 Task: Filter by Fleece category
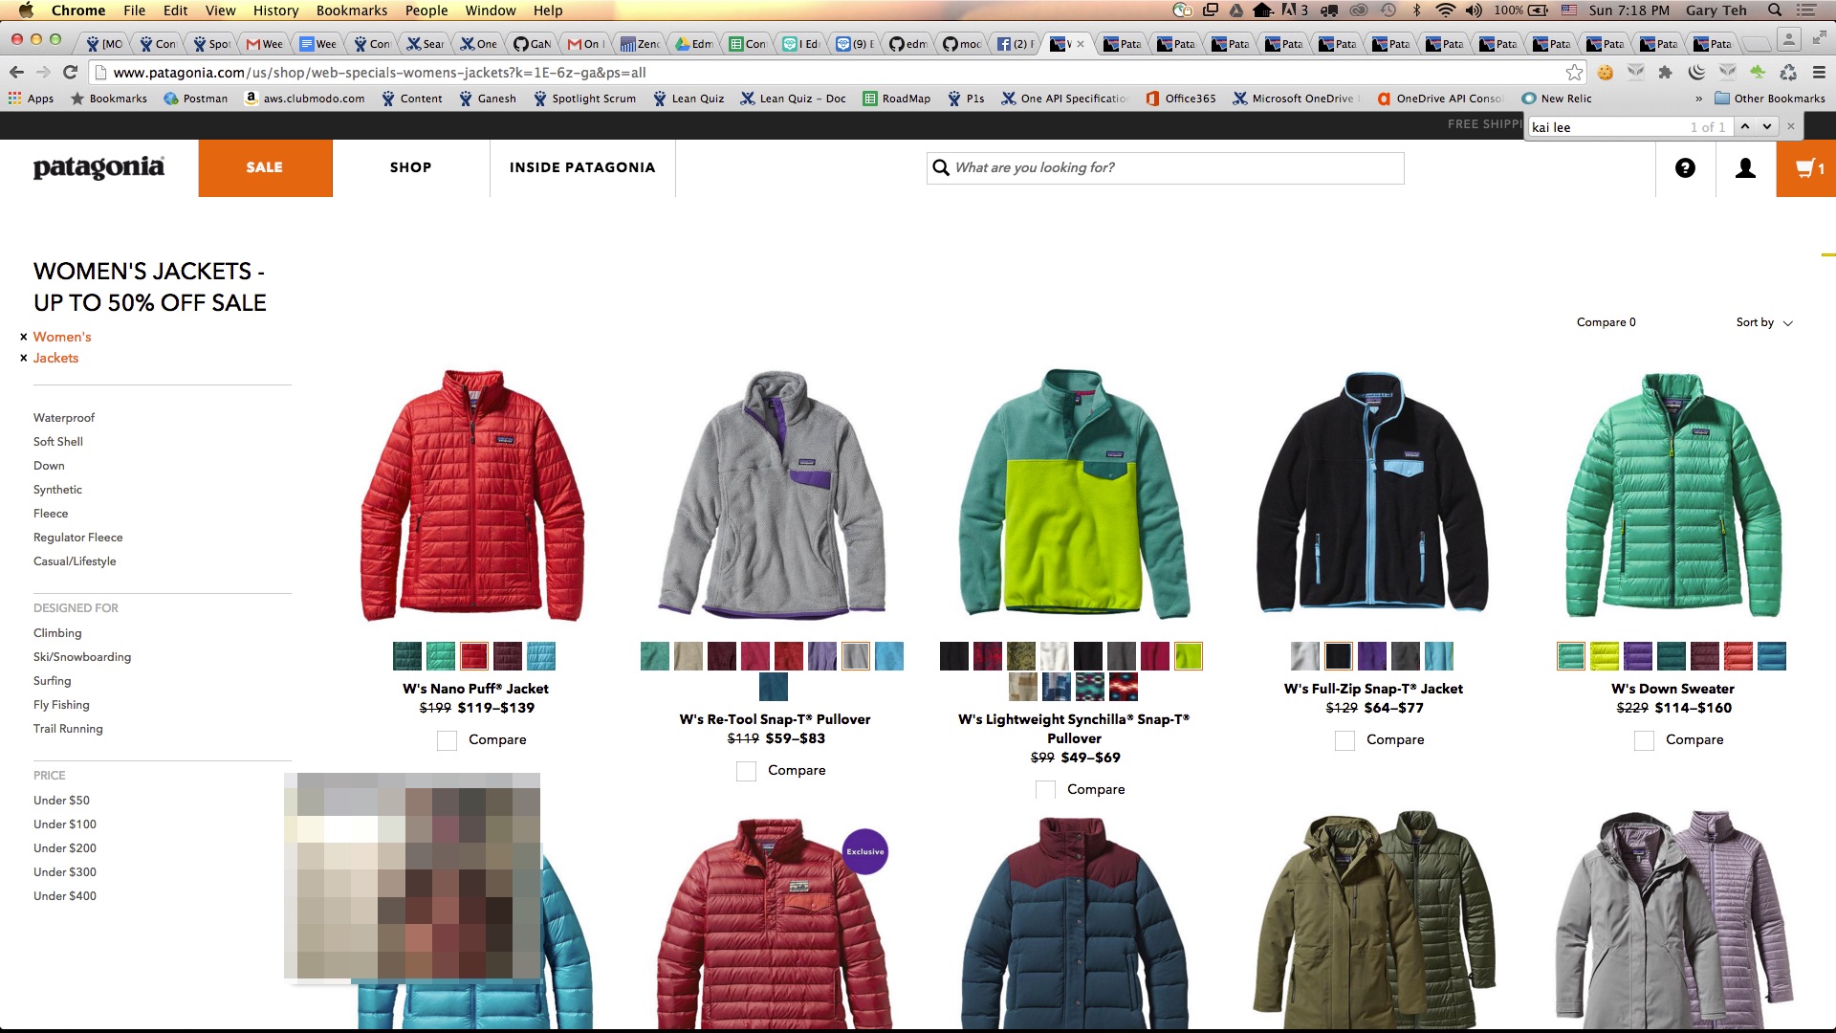[x=51, y=514]
